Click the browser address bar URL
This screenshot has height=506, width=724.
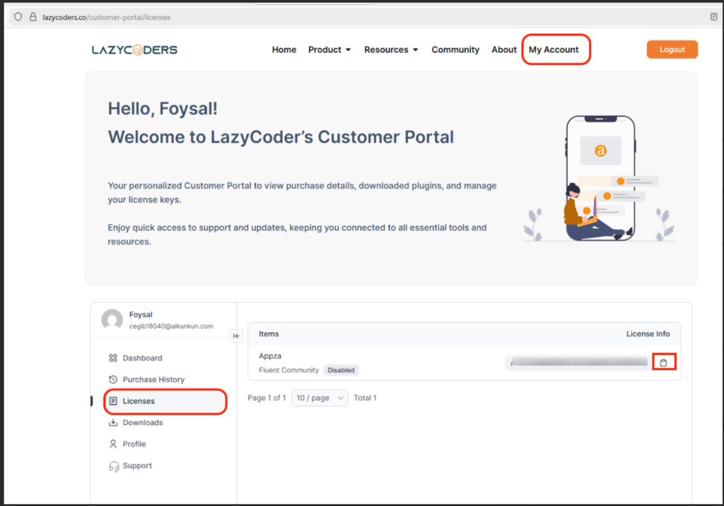[x=106, y=17]
